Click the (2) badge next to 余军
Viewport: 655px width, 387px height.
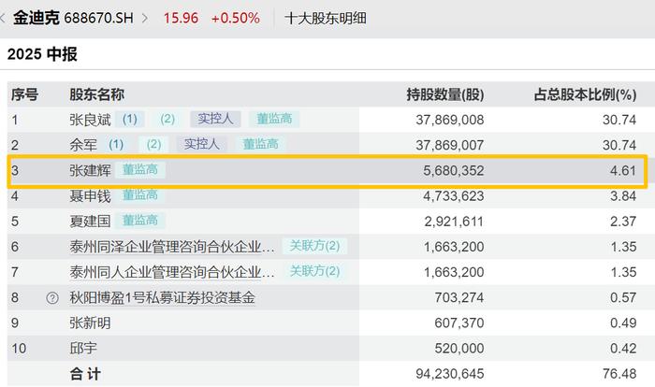coord(153,144)
